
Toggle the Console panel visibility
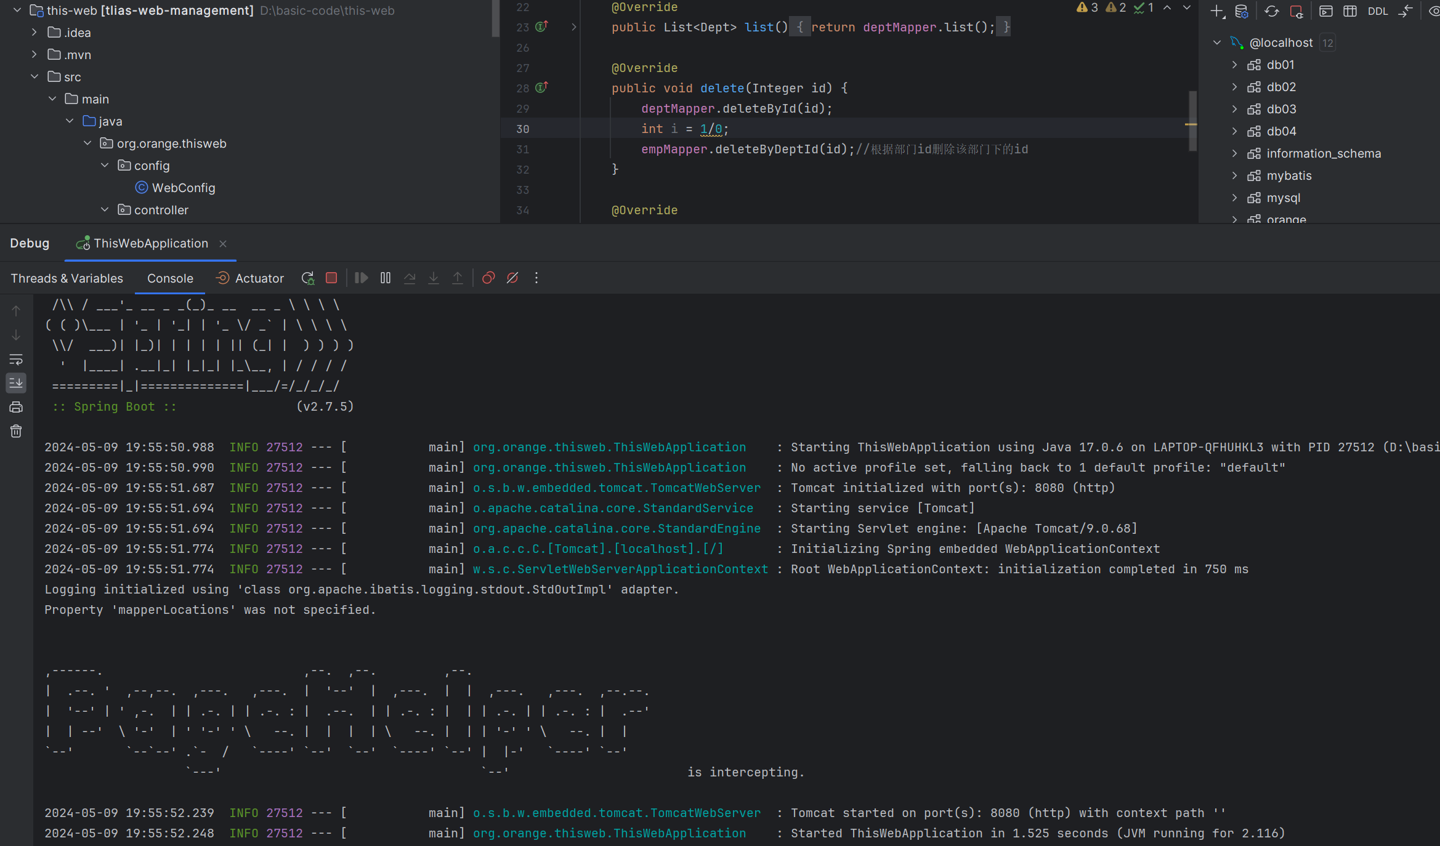(x=169, y=278)
